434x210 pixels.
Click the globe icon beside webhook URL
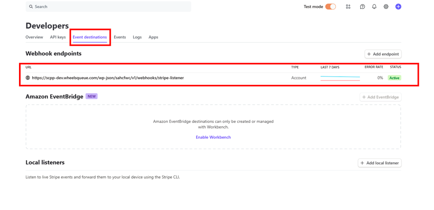28,78
